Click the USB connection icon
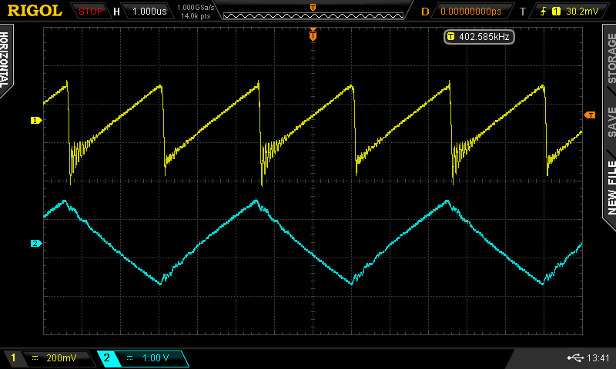The width and height of the screenshot is (616, 369). [x=574, y=358]
